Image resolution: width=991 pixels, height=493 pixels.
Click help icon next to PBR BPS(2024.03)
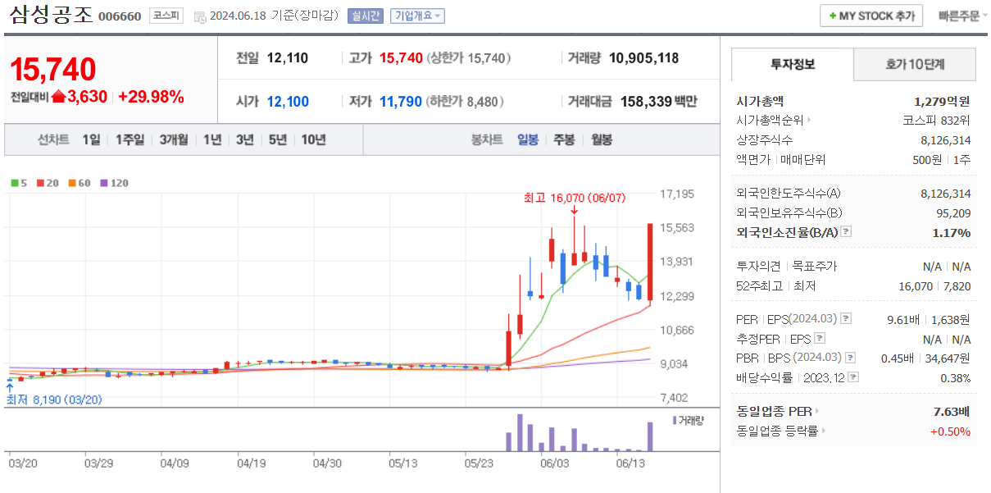[x=850, y=358]
